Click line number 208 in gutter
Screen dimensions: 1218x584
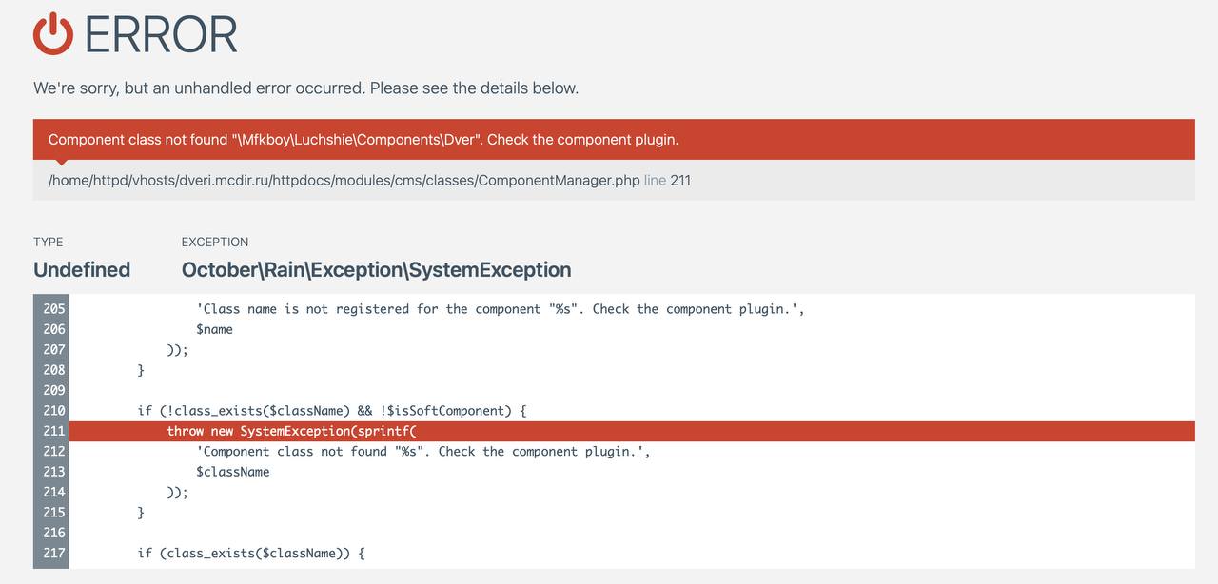pos(54,370)
